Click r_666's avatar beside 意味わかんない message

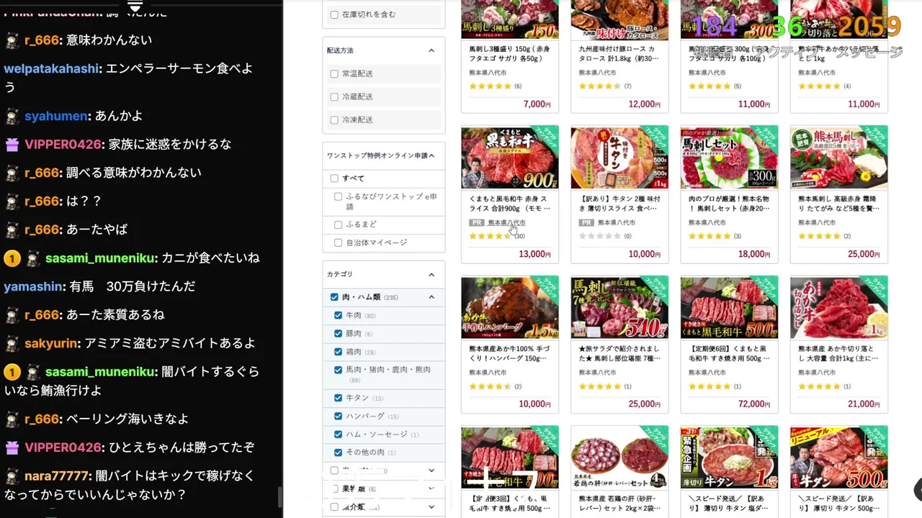pos(12,41)
